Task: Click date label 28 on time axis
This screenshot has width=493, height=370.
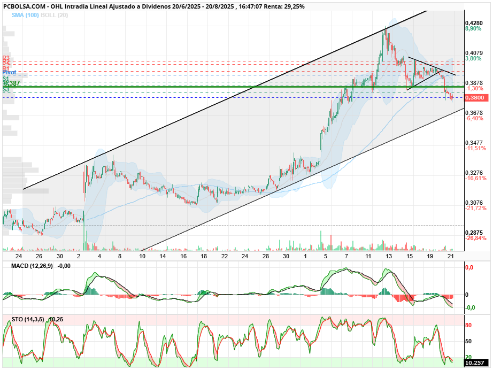Action: pyautogui.click(x=266, y=256)
